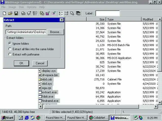
Task: Click the Browse... button for the path
Action: pos(56,32)
